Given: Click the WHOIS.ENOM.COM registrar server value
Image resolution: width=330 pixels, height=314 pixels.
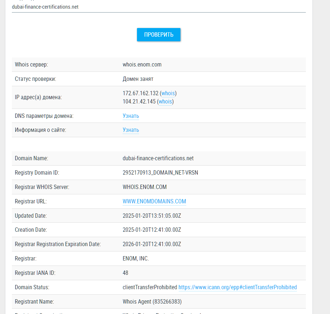Looking at the screenshot, I should (145, 187).
